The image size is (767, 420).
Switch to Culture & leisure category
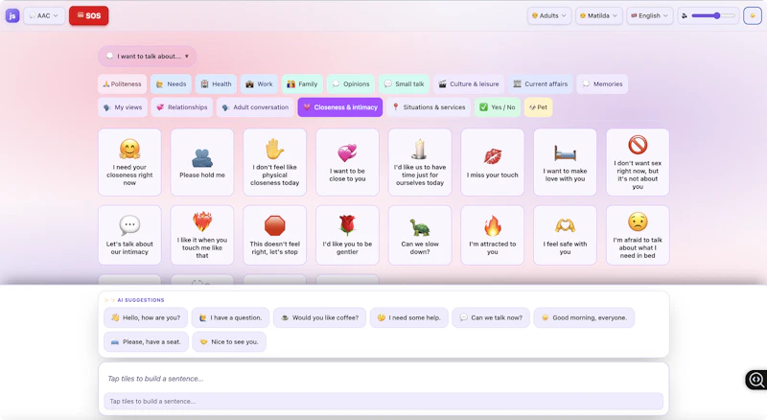(469, 84)
